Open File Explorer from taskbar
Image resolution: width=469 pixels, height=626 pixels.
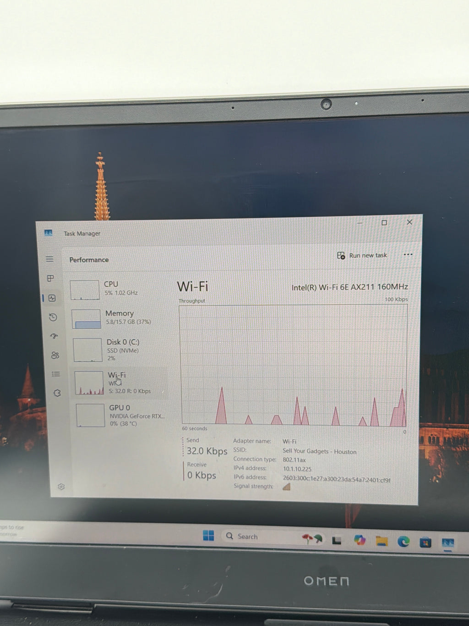point(382,542)
